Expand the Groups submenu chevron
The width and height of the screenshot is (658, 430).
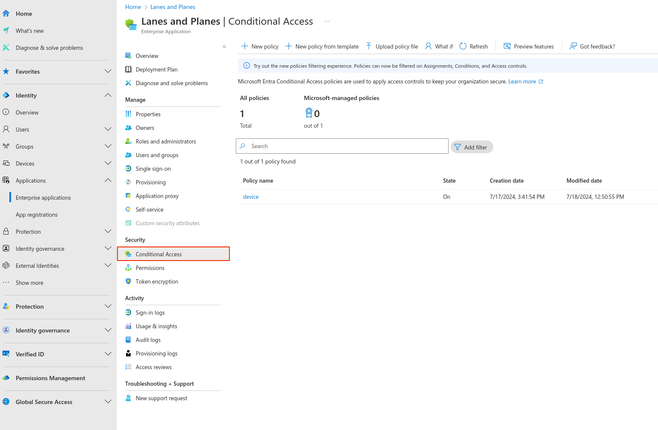[x=108, y=146]
